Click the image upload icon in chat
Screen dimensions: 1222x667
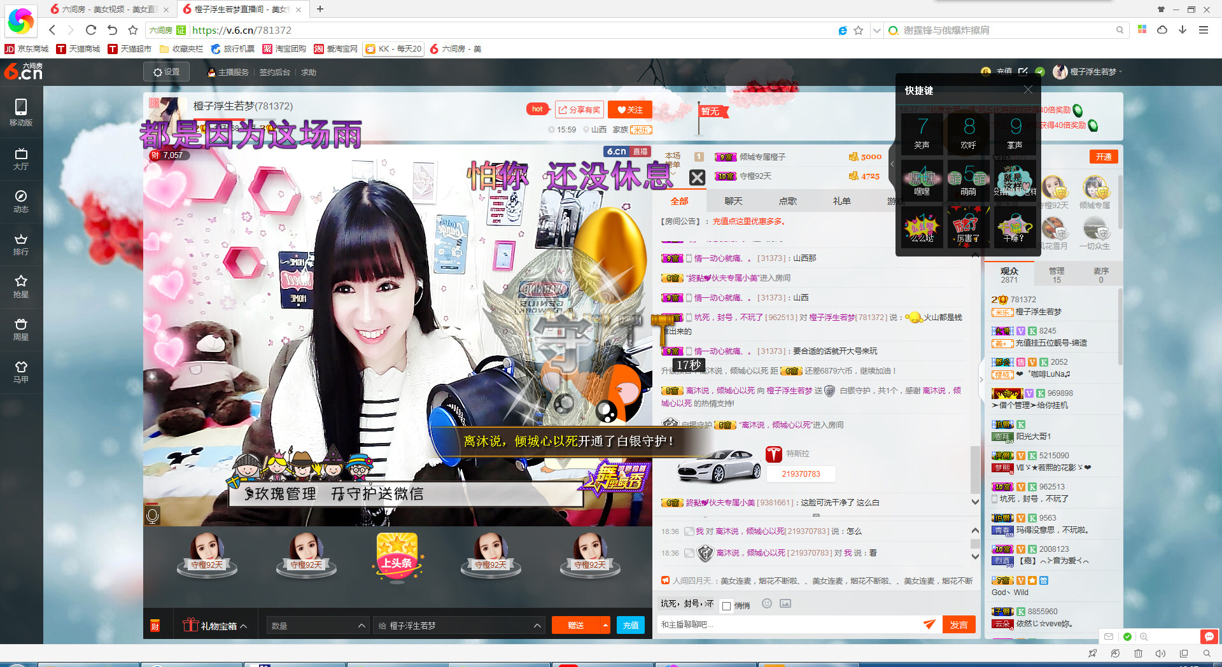point(785,603)
